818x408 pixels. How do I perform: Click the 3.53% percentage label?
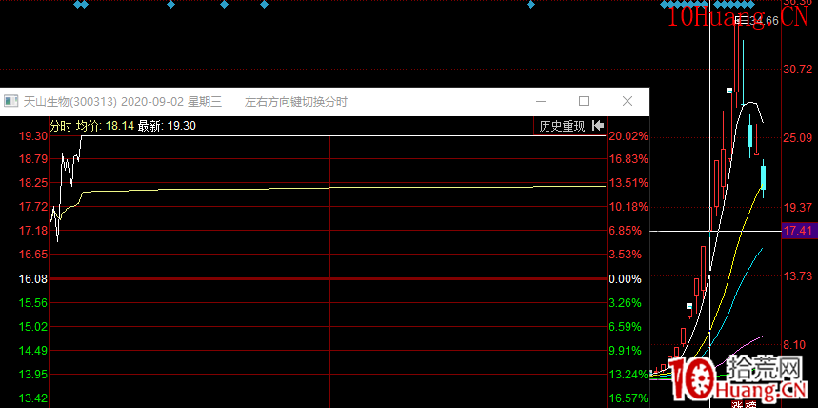pos(626,255)
